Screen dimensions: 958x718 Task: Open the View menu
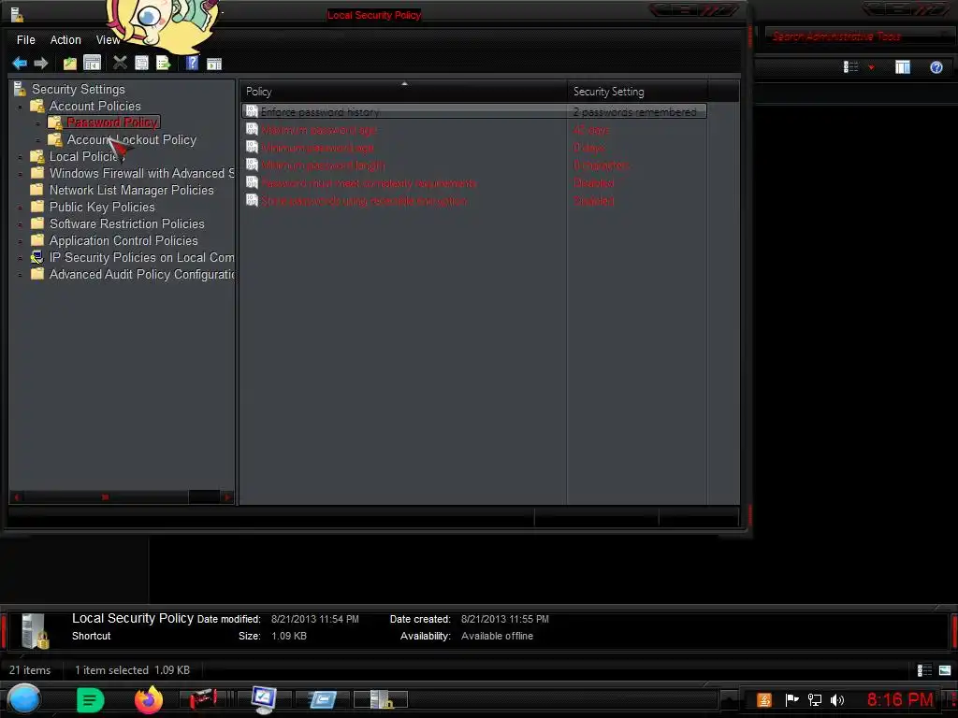pos(108,39)
